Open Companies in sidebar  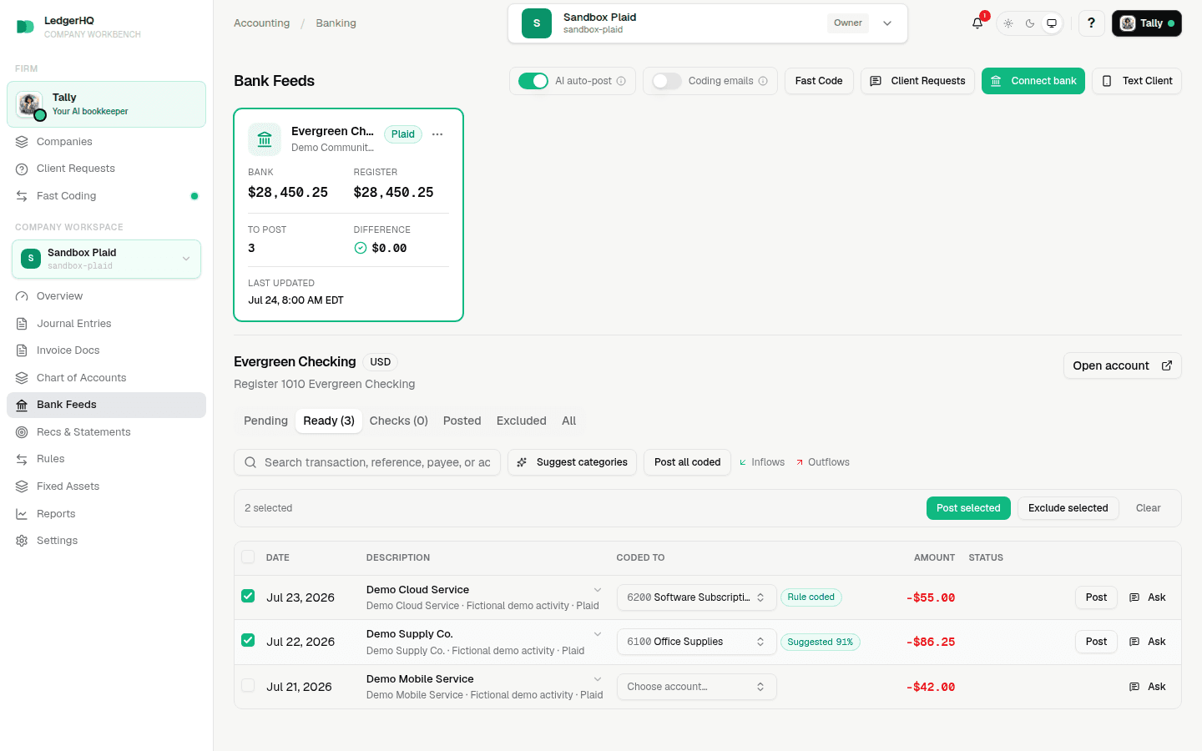[x=106, y=142]
